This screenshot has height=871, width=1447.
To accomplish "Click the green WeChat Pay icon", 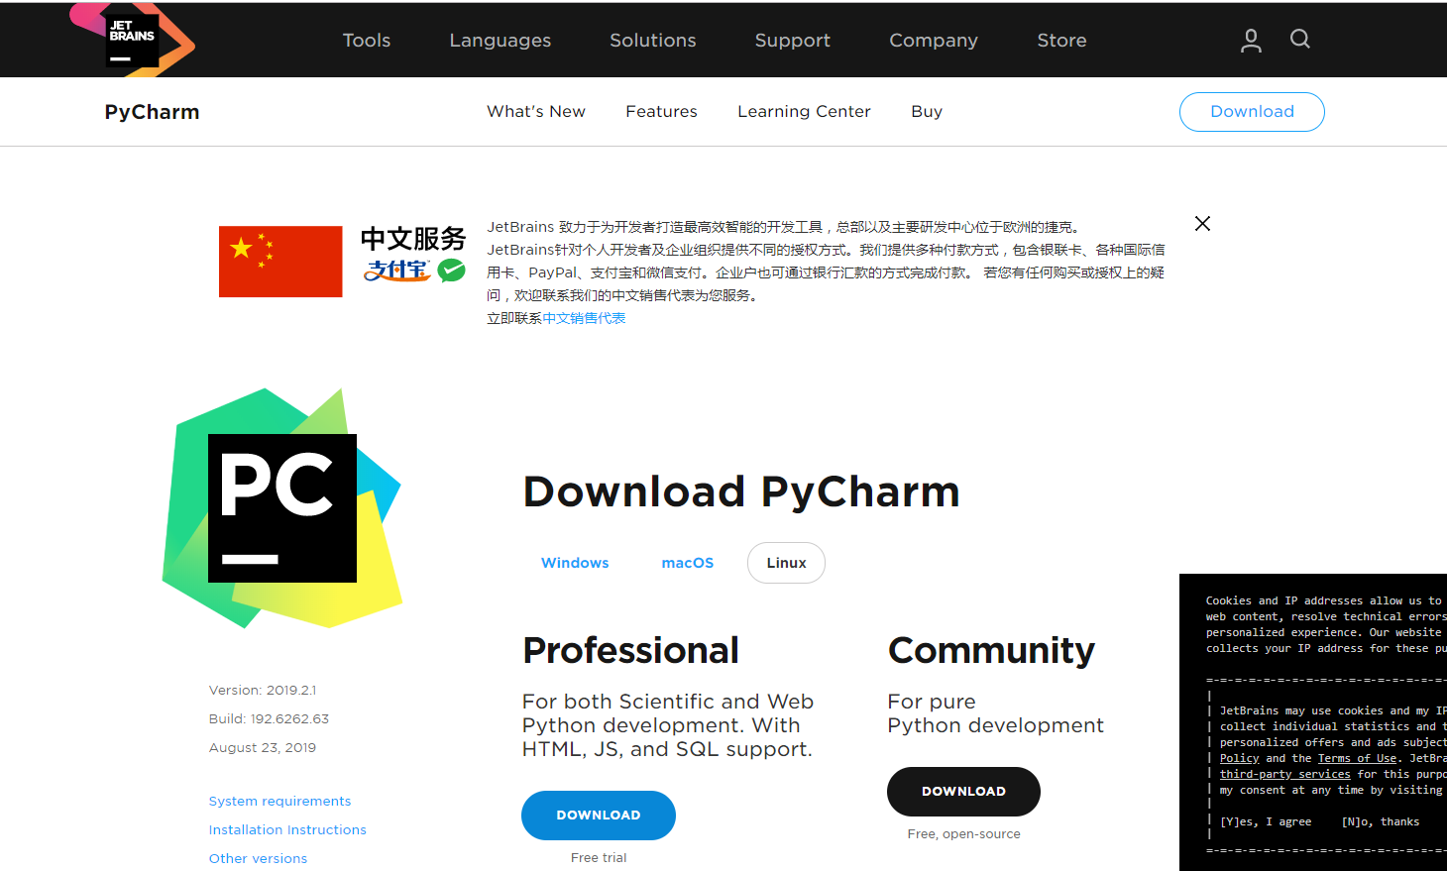I will click(x=452, y=270).
